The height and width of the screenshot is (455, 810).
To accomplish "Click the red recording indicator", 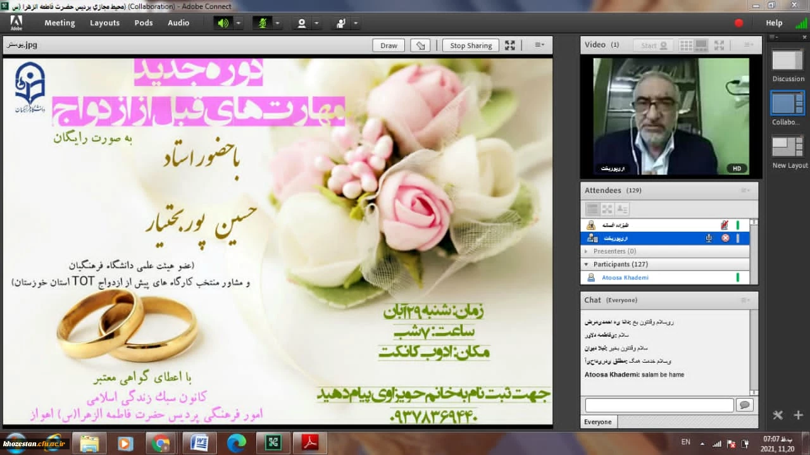I will pyautogui.click(x=738, y=23).
